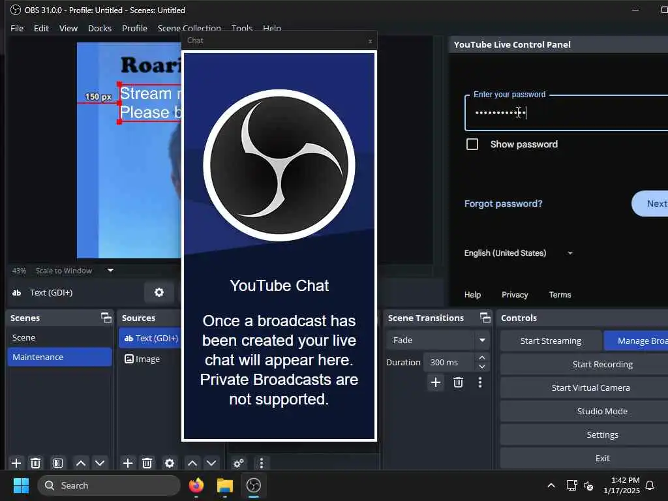The height and width of the screenshot is (501, 668).
Task: Remove selected source with trash icon in Sources
Action: click(147, 463)
